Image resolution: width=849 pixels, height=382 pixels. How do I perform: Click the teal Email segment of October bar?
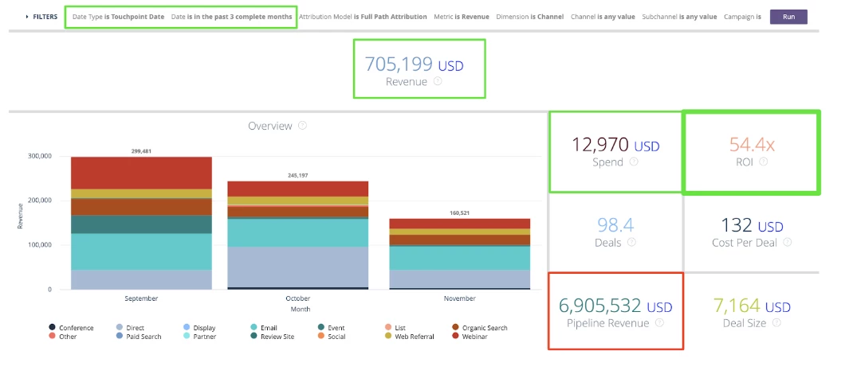[298, 233]
